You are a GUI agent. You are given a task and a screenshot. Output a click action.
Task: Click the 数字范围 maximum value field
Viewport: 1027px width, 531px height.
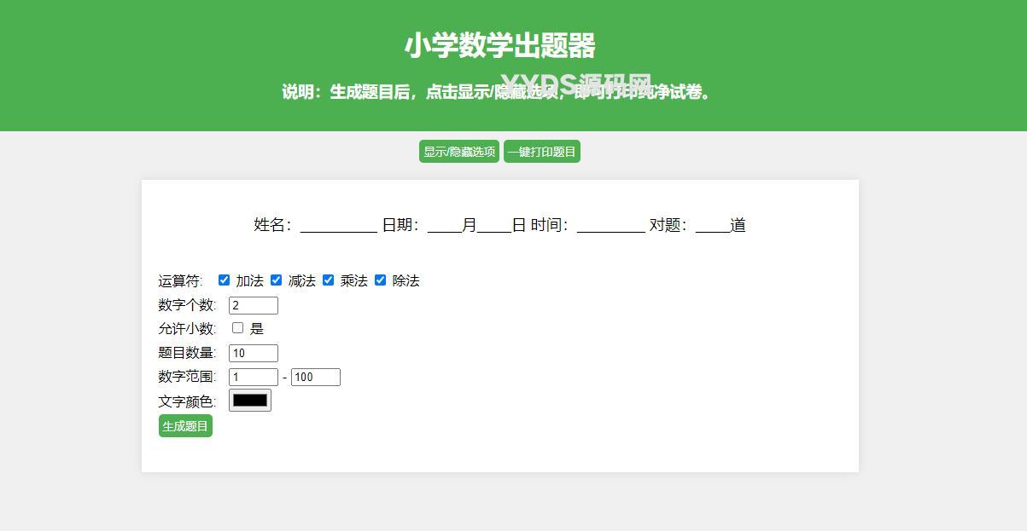coord(316,377)
